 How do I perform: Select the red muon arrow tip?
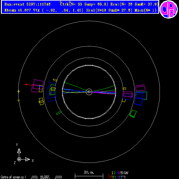click(x=26, y=84)
